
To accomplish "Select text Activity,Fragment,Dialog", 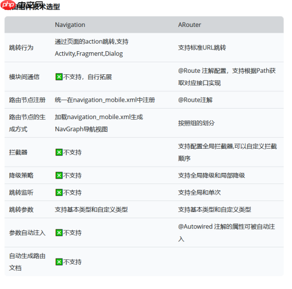I will tap(89, 54).
